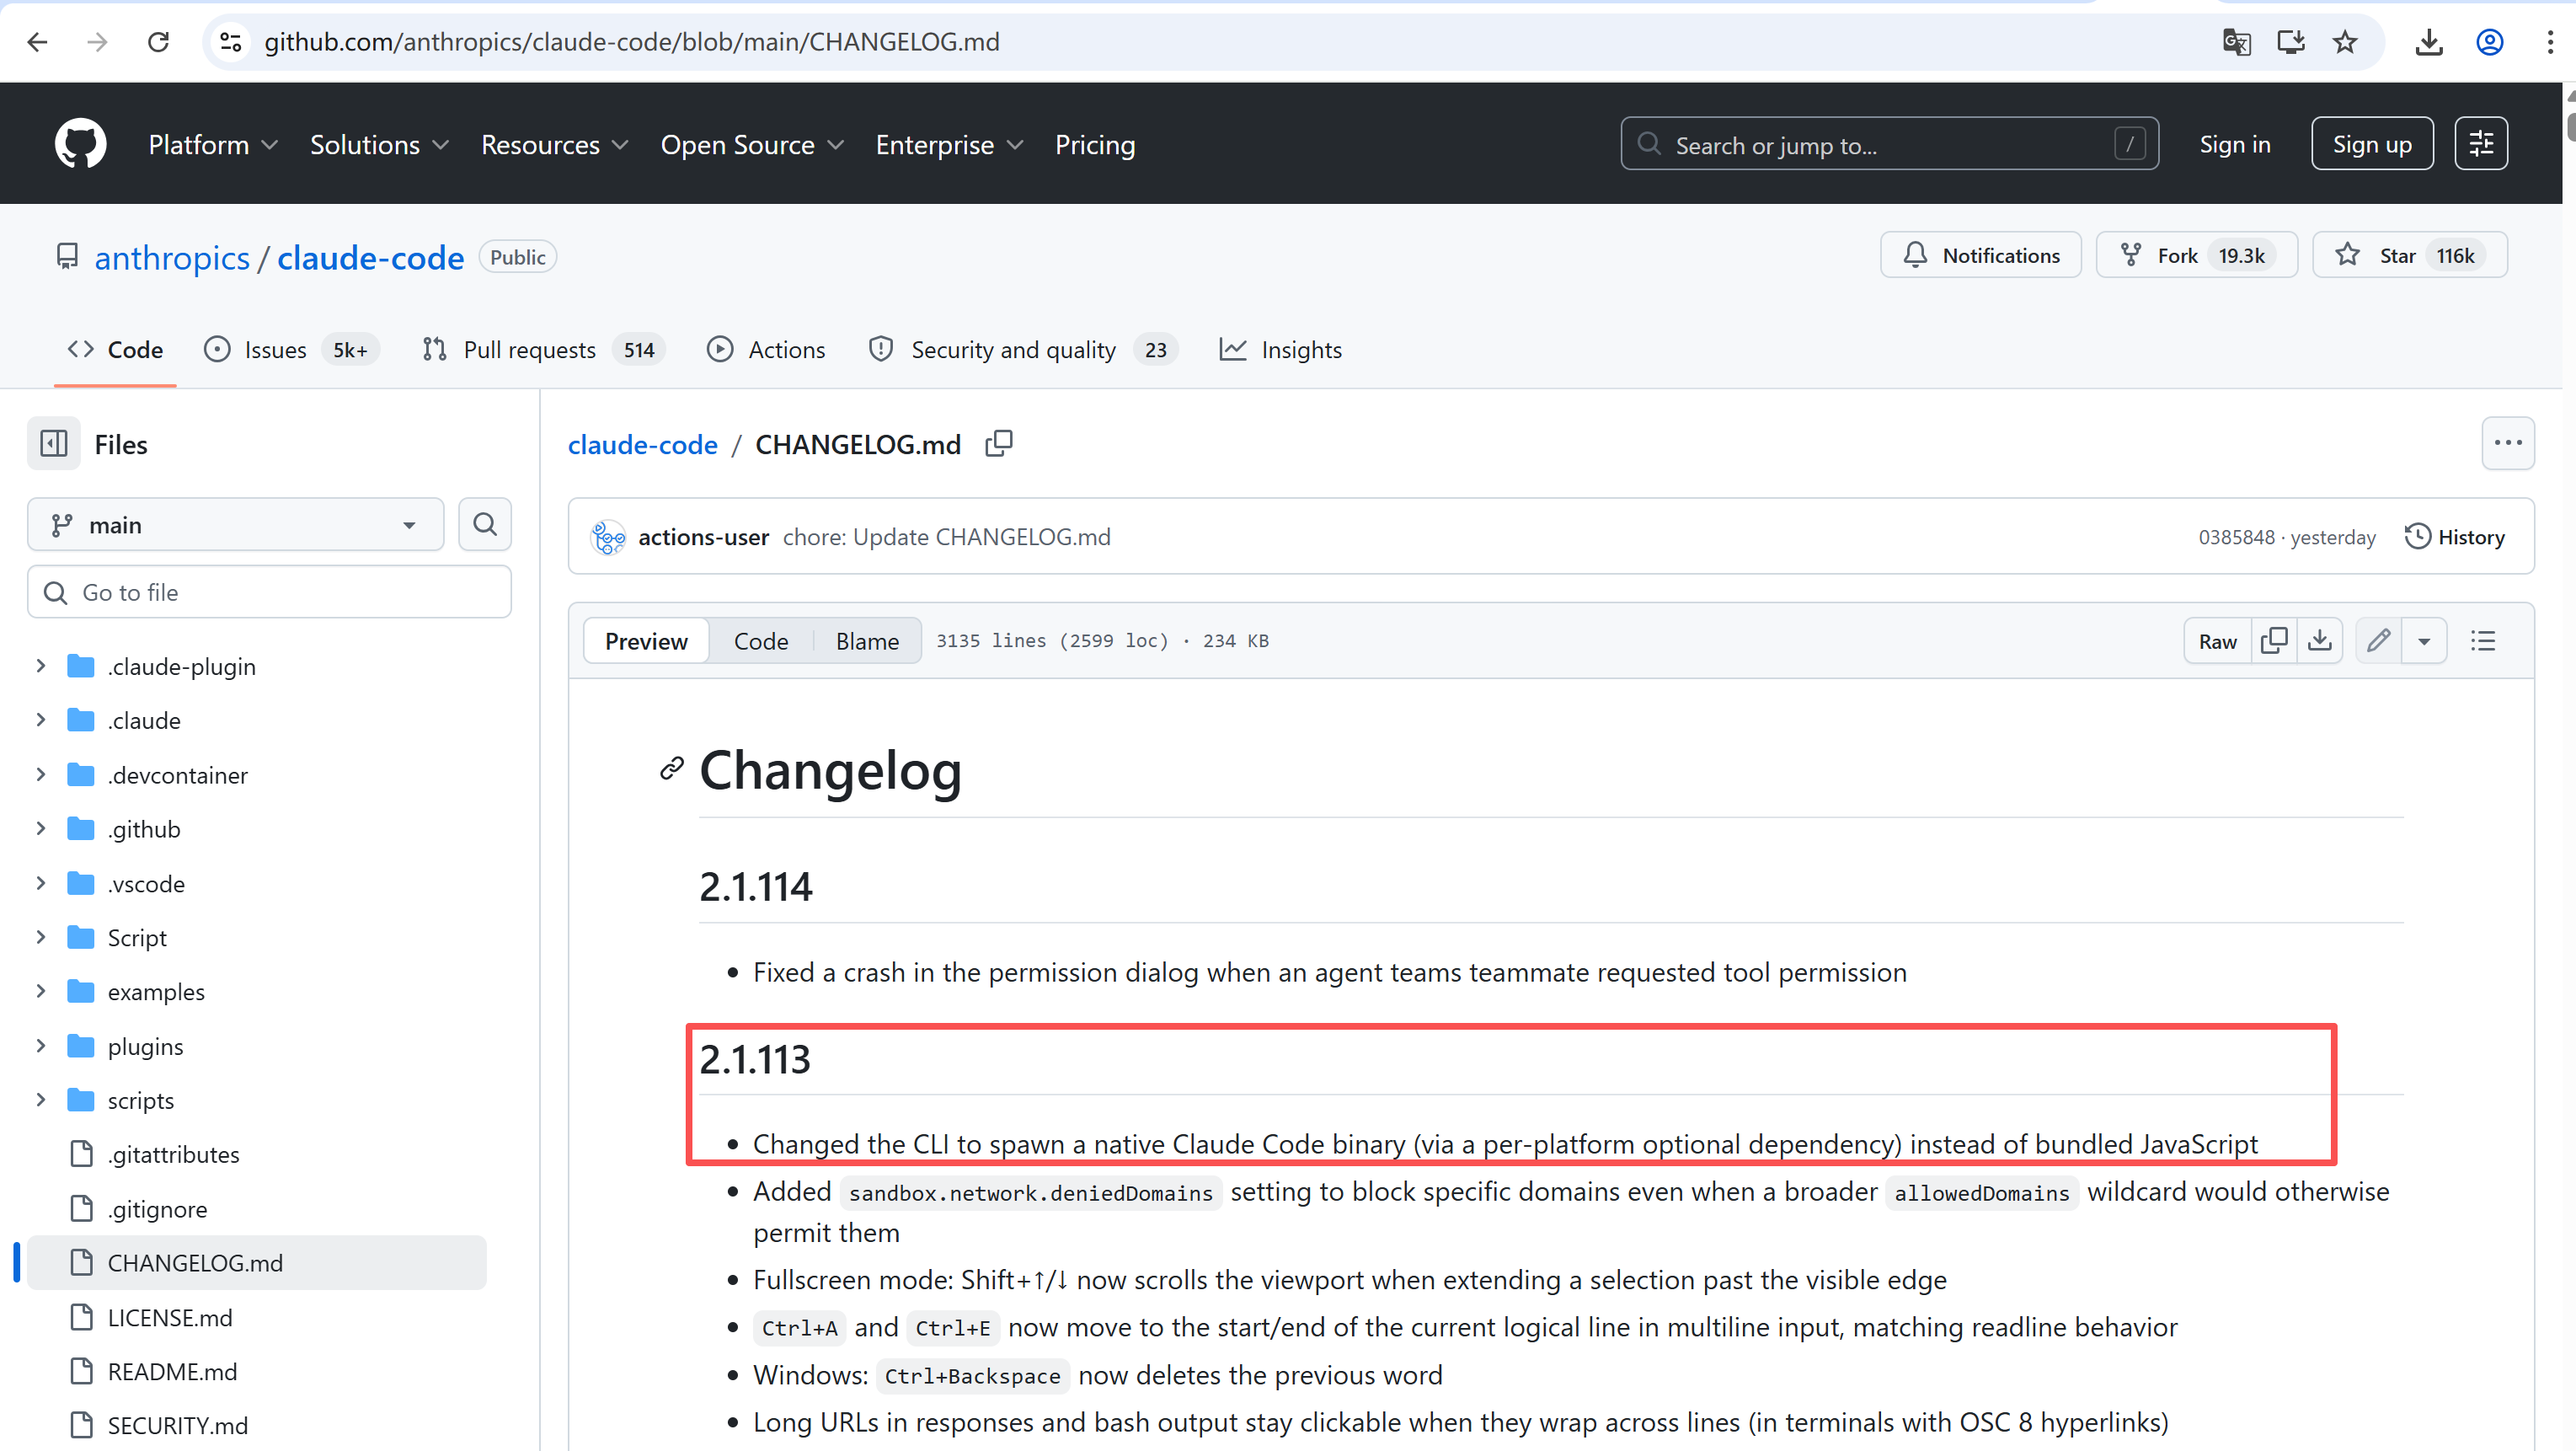Open commit 0385848 link
The image size is (2576, 1451).
[x=2236, y=537]
